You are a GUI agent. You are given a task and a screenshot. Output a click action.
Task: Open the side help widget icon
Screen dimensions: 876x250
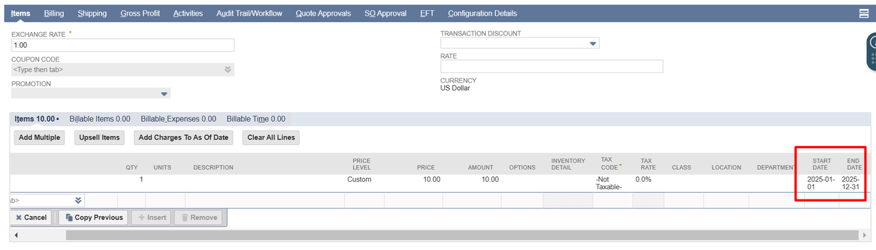(872, 51)
